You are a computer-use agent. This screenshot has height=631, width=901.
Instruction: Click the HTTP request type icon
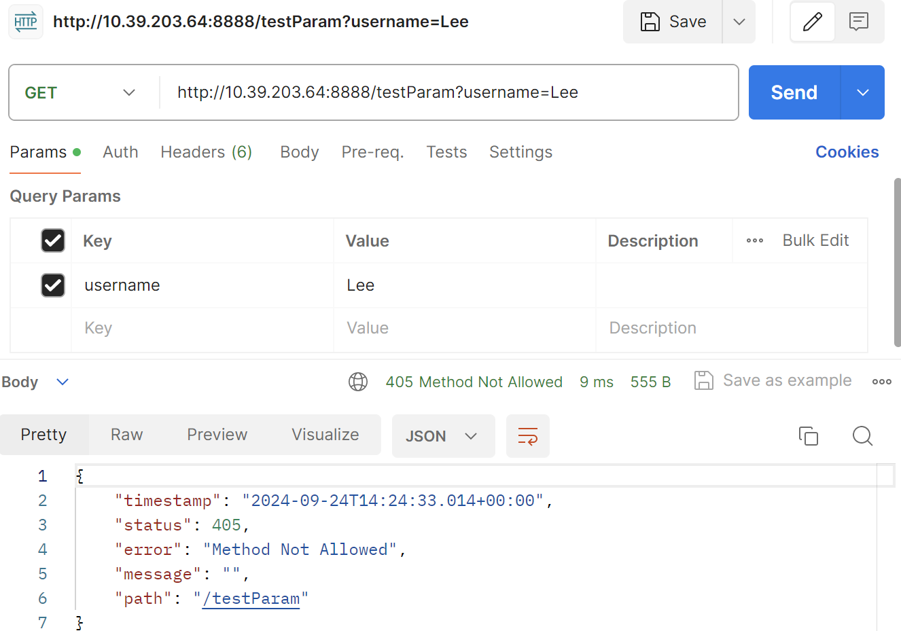coord(26,22)
